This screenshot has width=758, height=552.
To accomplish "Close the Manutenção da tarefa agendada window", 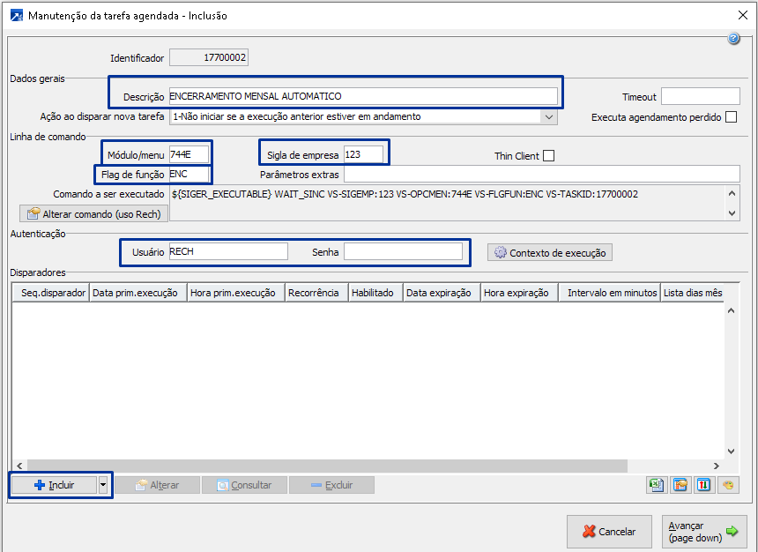I will (x=743, y=15).
